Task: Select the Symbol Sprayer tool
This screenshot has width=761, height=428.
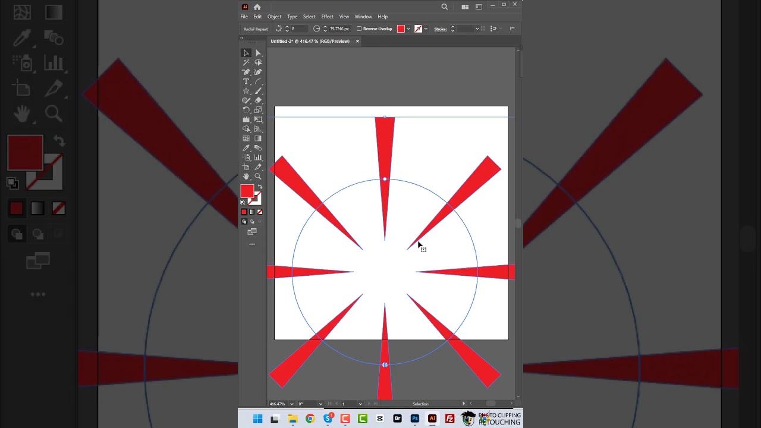Action: (x=246, y=158)
